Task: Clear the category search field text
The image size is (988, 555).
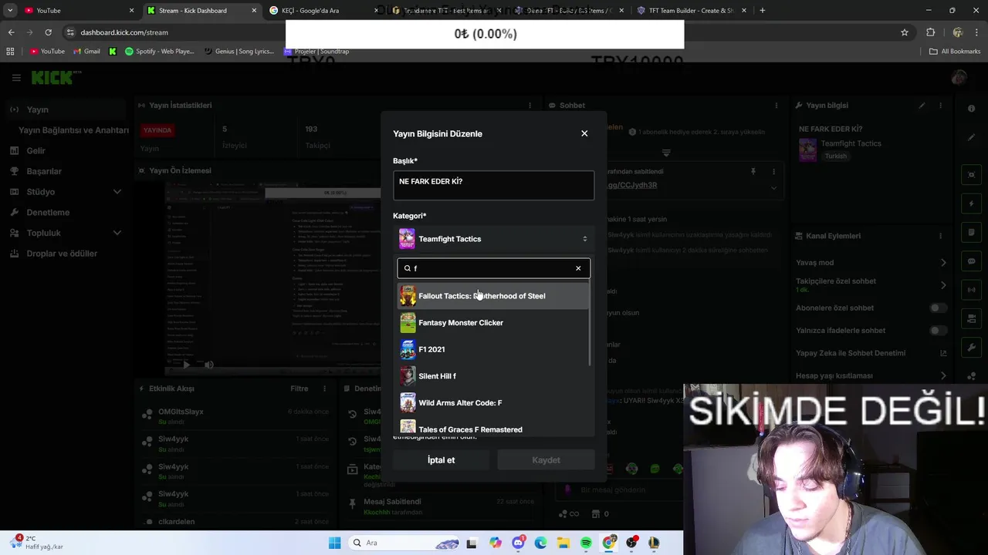Action: click(x=578, y=268)
